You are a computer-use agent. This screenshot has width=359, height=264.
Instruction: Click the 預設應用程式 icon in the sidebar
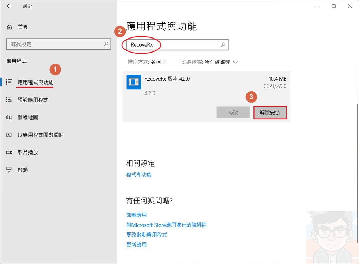click(x=9, y=100)
